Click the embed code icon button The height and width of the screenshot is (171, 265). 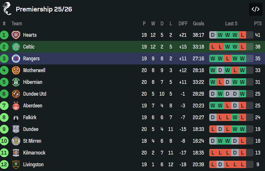255,9
